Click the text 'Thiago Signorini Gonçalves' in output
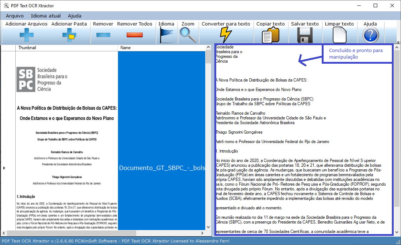The height and width of the screenshot is (245, 401). click(239, 132)
